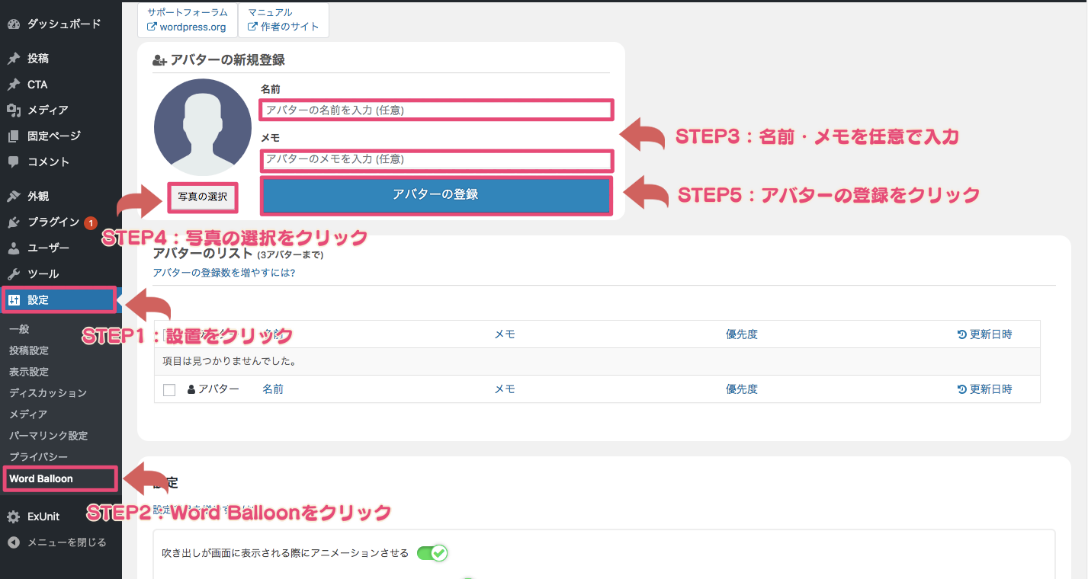Click アバターの登録 button
1088x579 pixels.
pyautogui.click(x=435, y=195)
